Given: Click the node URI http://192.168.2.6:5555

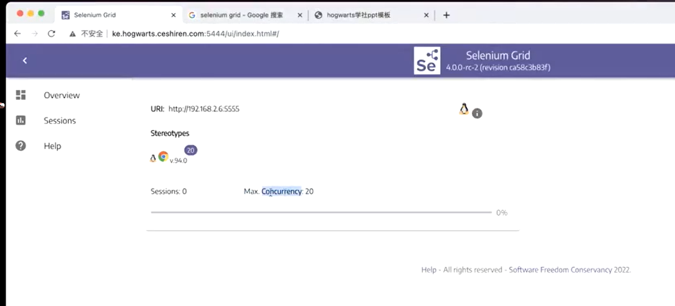Looking at the screenshot, I should click(203, 109).
